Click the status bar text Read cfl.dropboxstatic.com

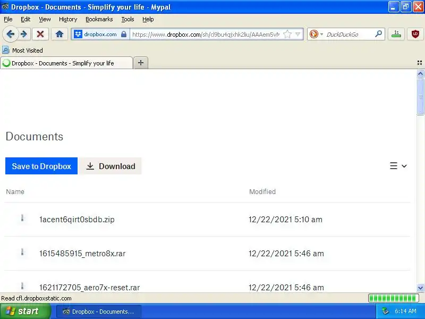pyautogui.click(x=36, y=298)
